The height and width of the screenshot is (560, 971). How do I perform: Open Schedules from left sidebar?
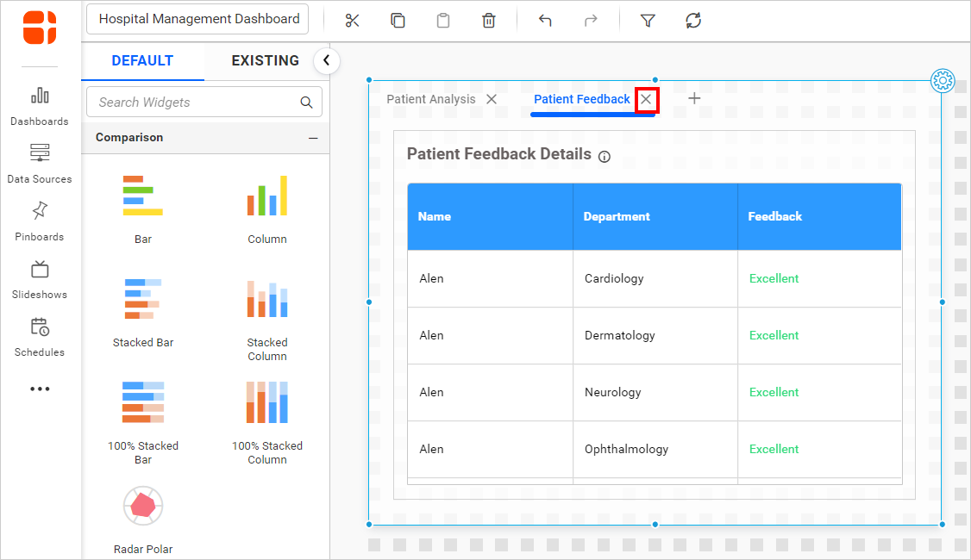pos(40,337)
